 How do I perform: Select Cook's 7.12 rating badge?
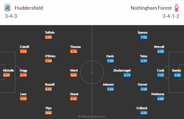(x=161, y=75)
